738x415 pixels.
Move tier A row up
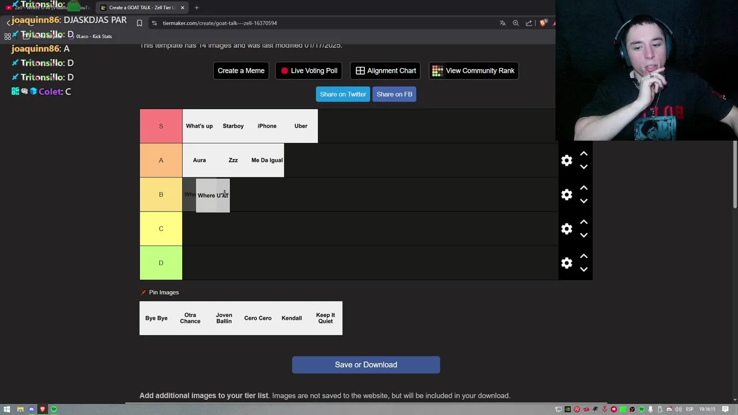[583, 154]
